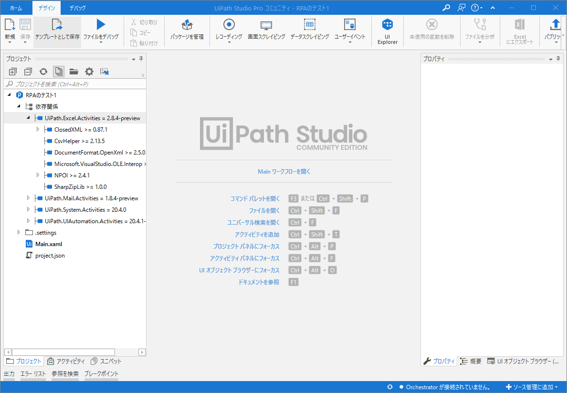Toggle the show all files button

(x=59, y=72)
